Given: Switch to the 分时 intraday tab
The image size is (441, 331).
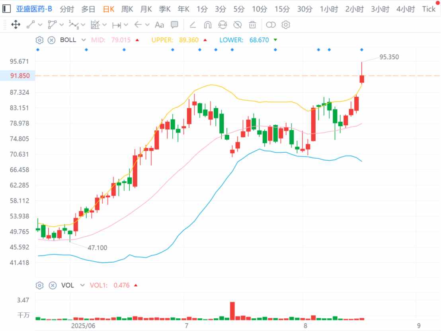Looking at the screenshot, I should (x=67, y=9).
